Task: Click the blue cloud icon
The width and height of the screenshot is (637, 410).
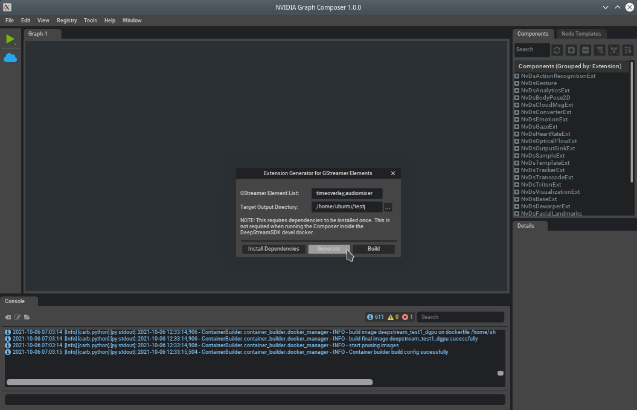Action: [10, 58]
